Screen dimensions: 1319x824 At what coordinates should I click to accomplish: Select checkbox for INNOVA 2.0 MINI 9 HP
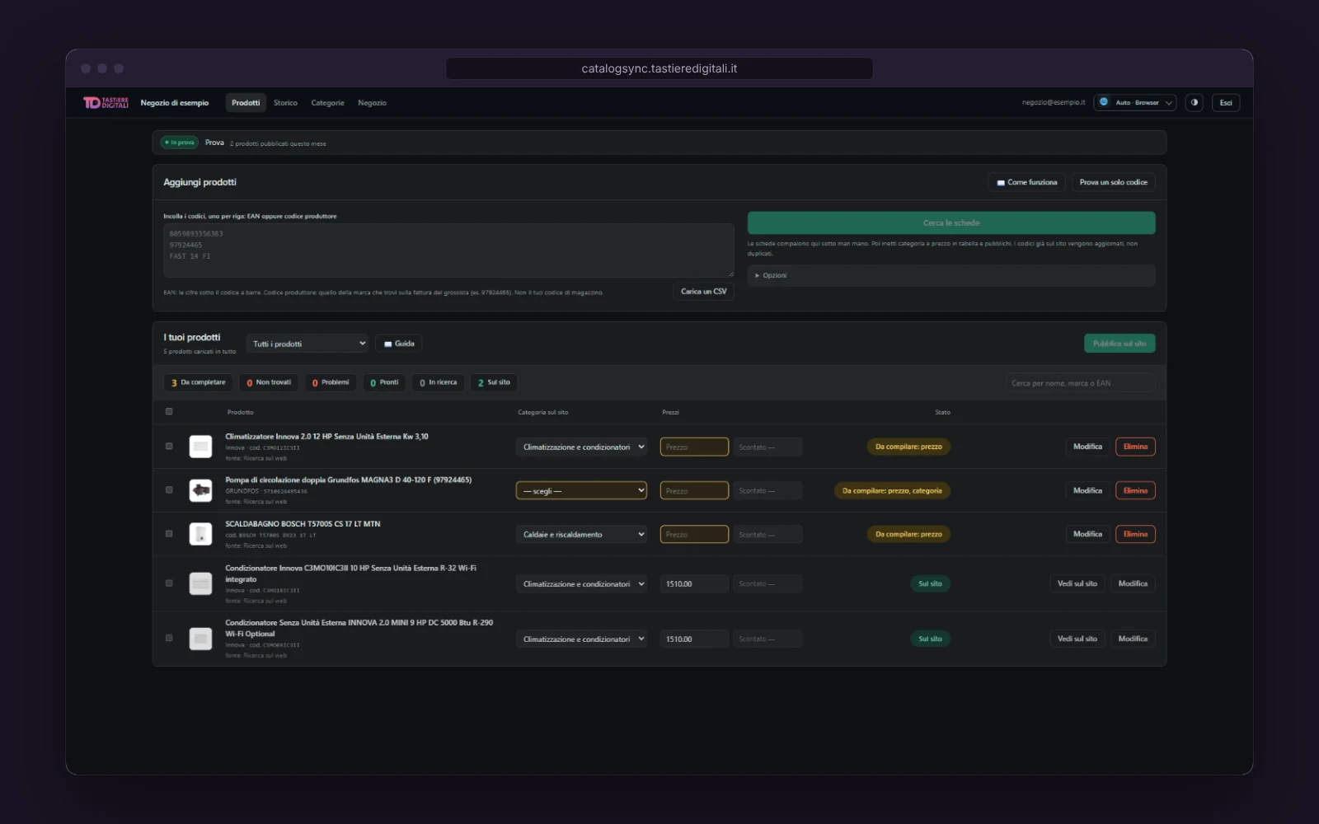(169, 638)
